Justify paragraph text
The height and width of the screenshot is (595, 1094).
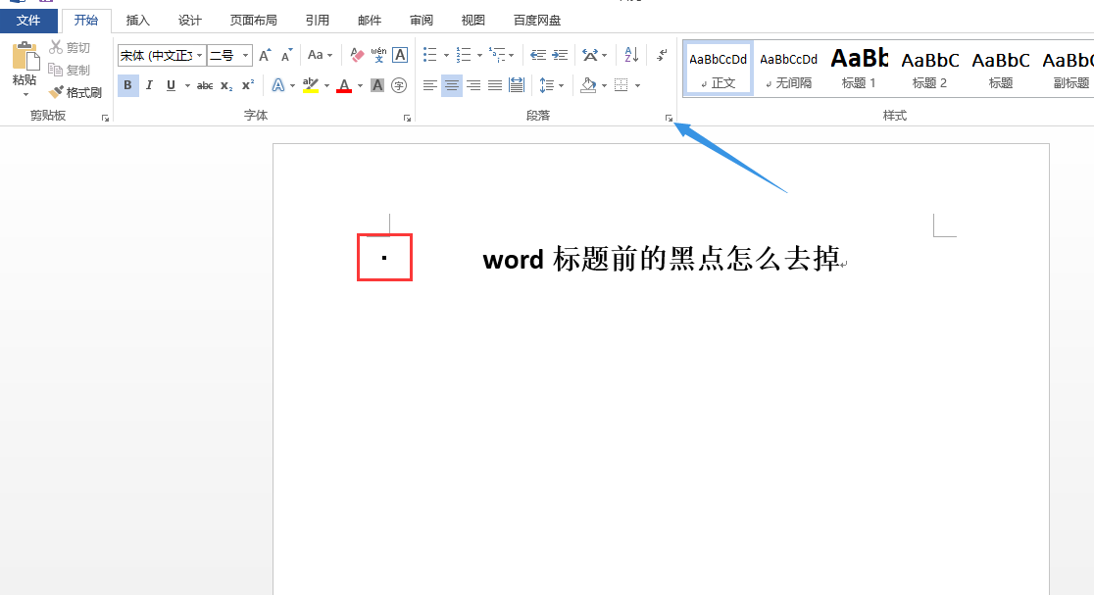(495, 85)
